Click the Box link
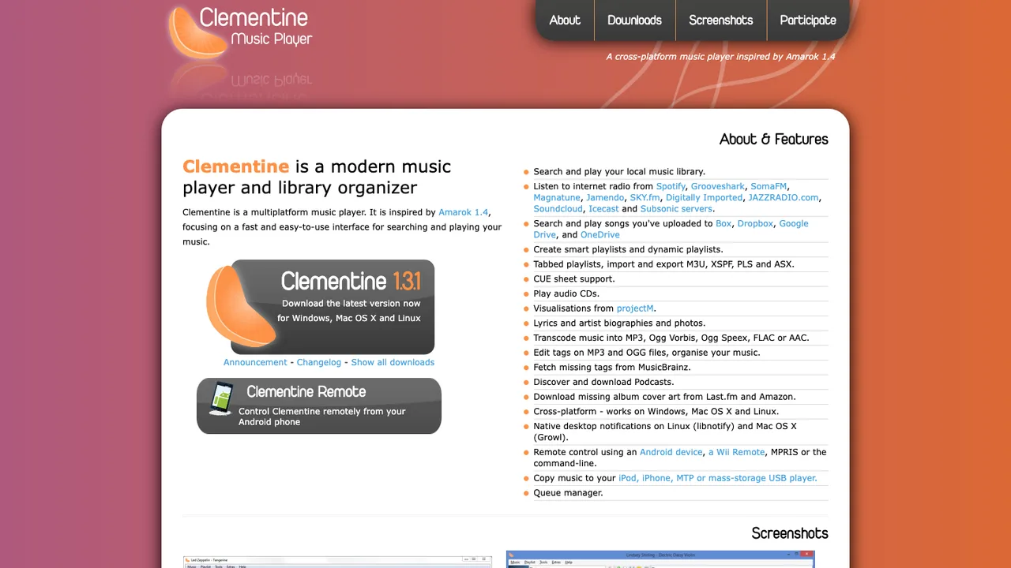 (x=723, y=223)
